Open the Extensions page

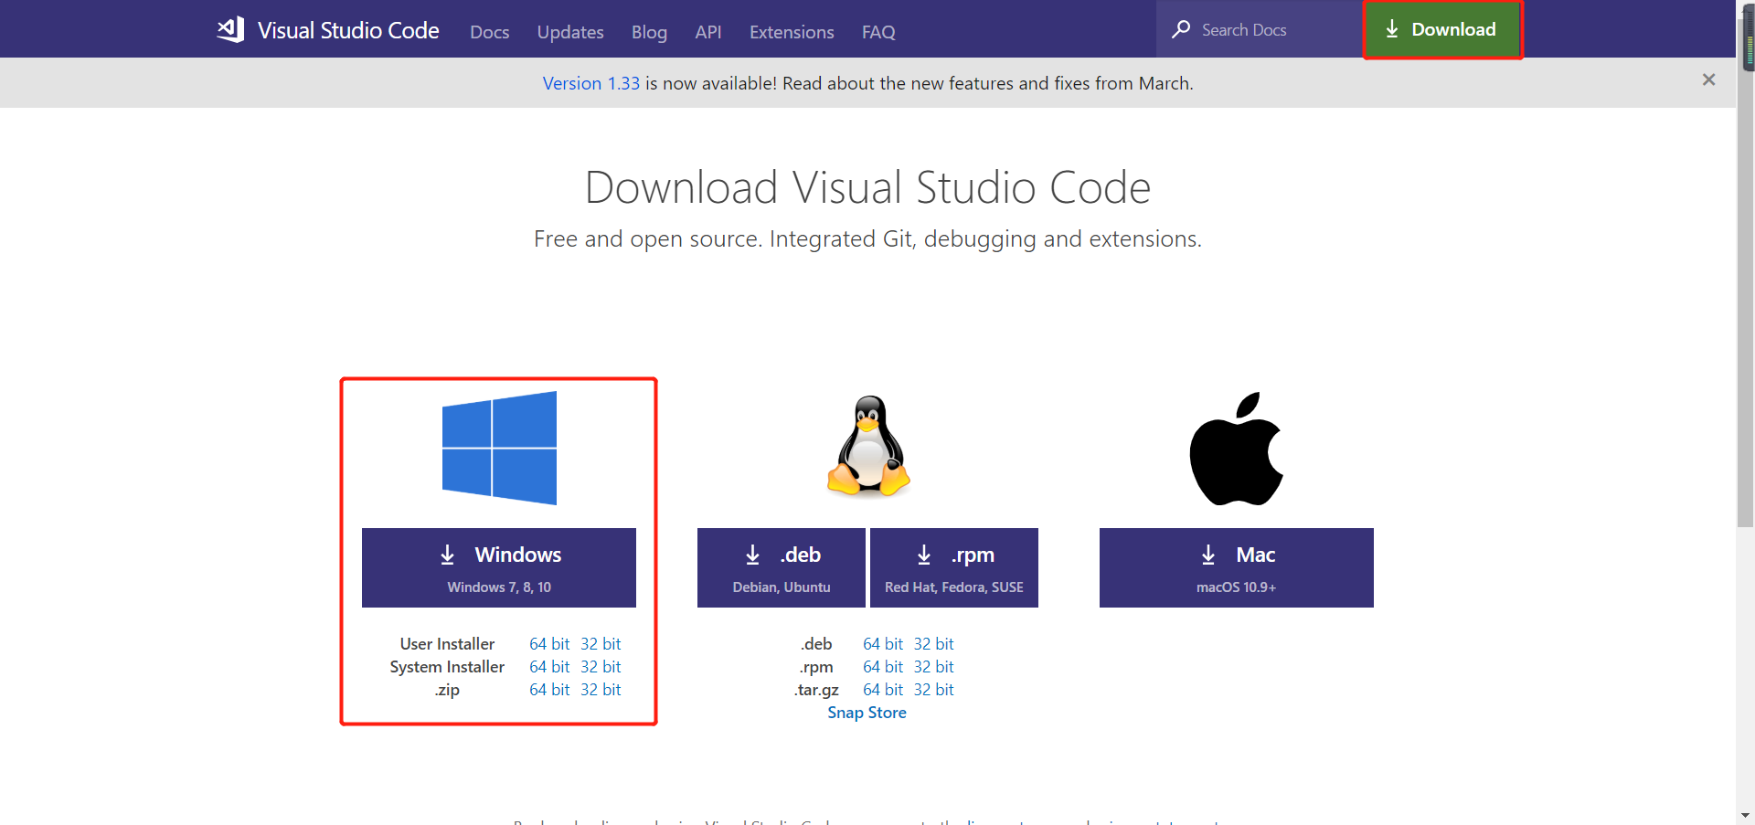[x=792, y=32]
